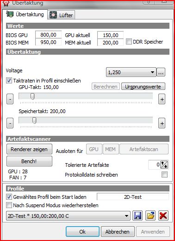Image resolution: width=175 pixels, height=241 pixels.
Task: Open the Voltage 1,250 dropdown
Action: 131,72
